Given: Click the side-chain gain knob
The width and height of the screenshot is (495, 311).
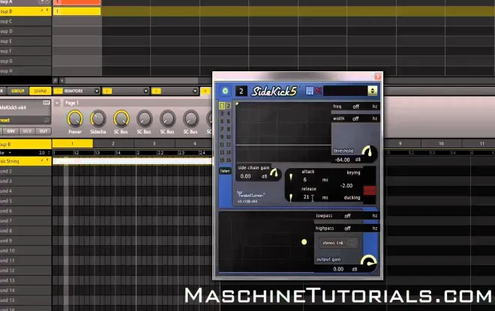Looking at the screenshot, I should tap(274, 173).
